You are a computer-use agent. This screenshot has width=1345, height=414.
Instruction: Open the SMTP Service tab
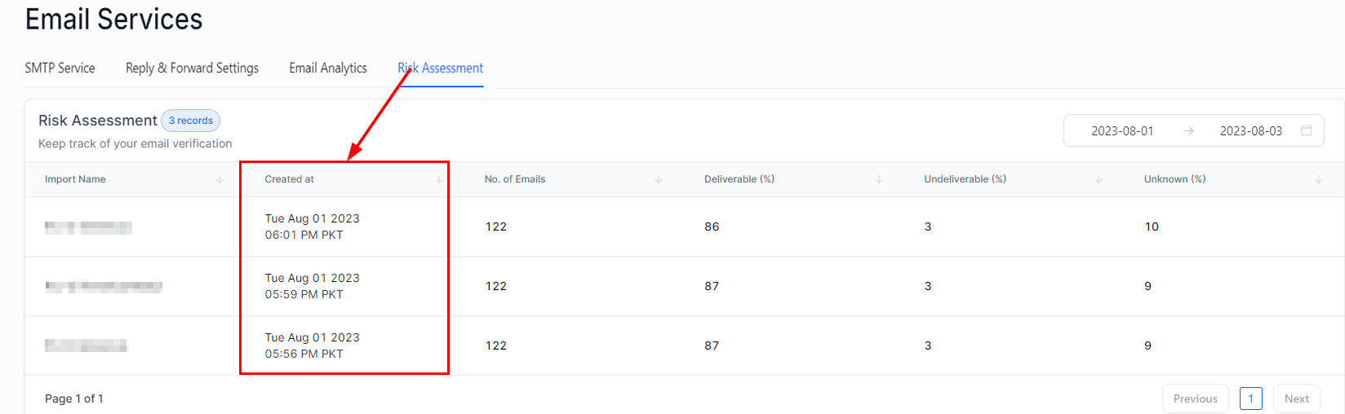point(60,68)
